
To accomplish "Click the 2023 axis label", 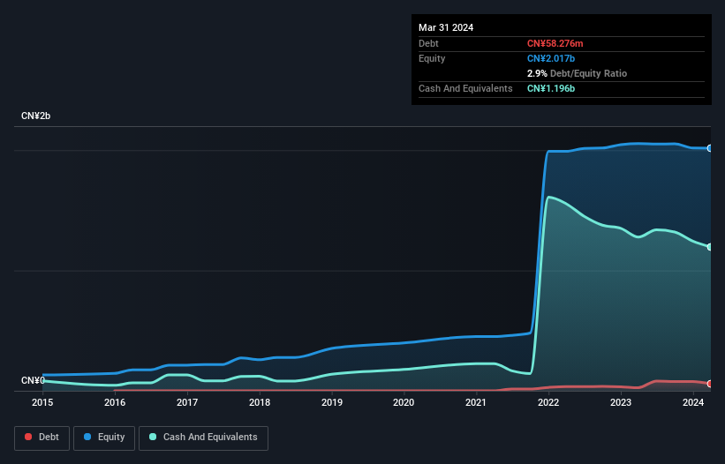I will 621,402.
